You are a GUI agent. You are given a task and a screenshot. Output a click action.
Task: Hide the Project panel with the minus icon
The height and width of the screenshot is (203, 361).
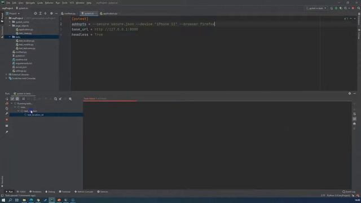pyautogui.click(x=56, y=14)
